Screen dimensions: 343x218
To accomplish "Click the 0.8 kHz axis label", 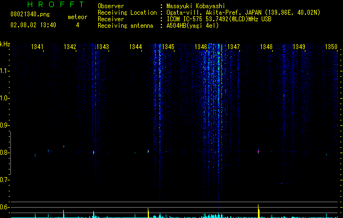I will pos(4,153).
